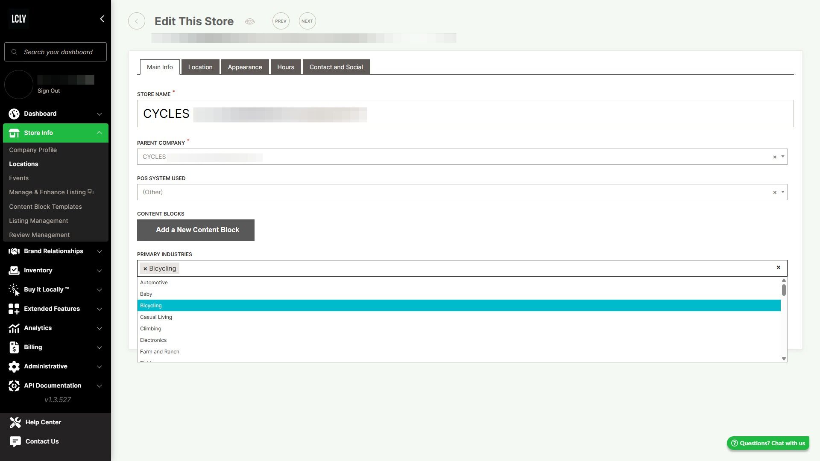Click Add a New Content Block button
The width and height of the screenshot is (820, 461).
(x=196, y=230)
